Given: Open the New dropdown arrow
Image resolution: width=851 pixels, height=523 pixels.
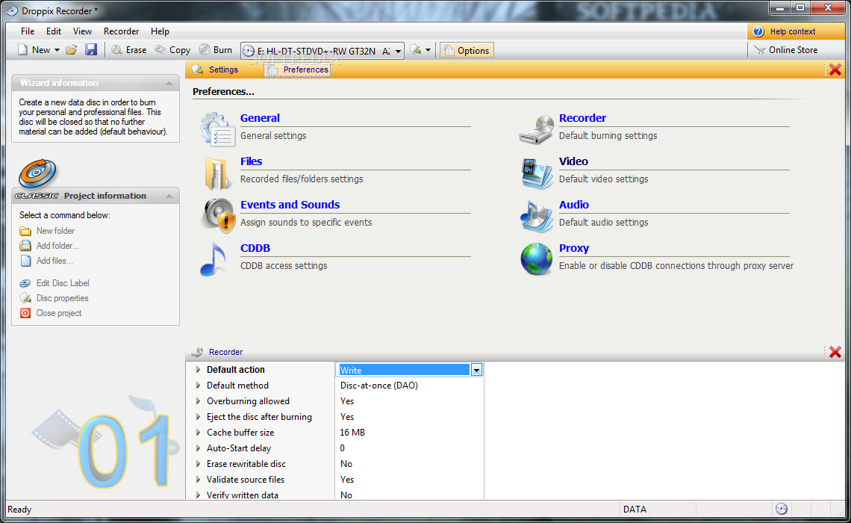Looking at the screenshot, I should pyautogui.click(x=57, y=50).
